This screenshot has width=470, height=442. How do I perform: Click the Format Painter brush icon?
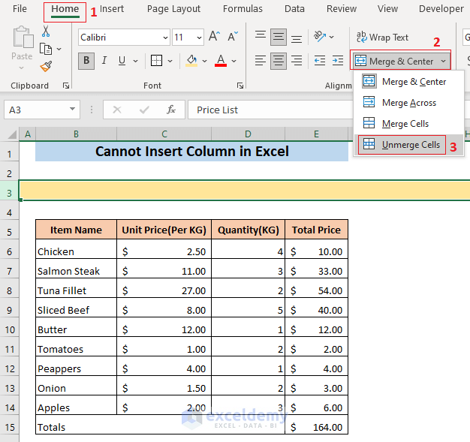tap(46, 67)
